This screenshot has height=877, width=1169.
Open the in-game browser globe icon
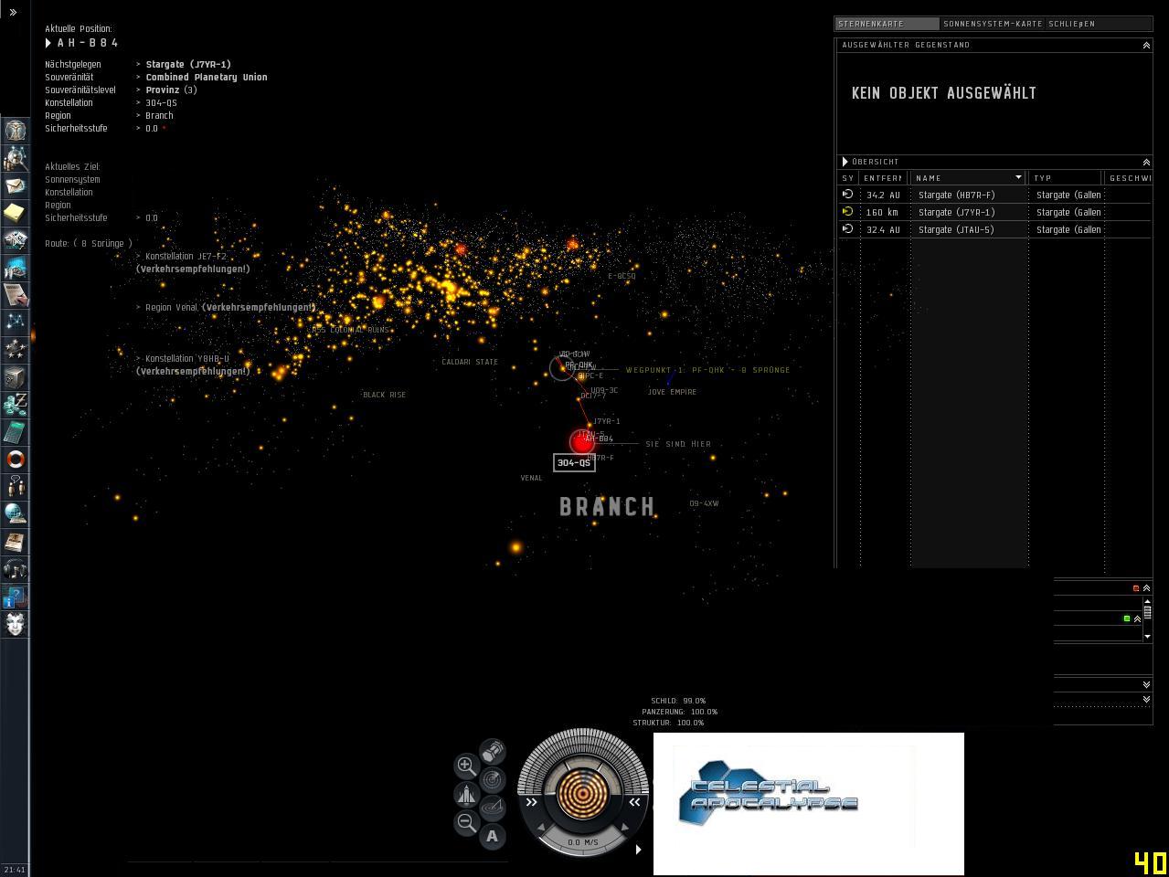click(x=16, y=513)
